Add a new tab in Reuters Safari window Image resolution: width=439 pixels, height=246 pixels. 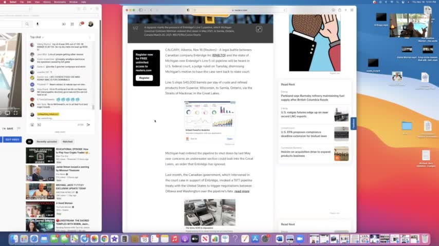pos(346,10)
